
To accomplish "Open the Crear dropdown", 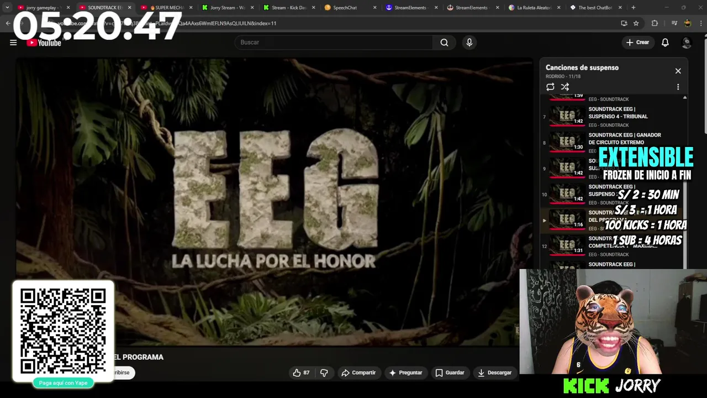I will point(637,43).
